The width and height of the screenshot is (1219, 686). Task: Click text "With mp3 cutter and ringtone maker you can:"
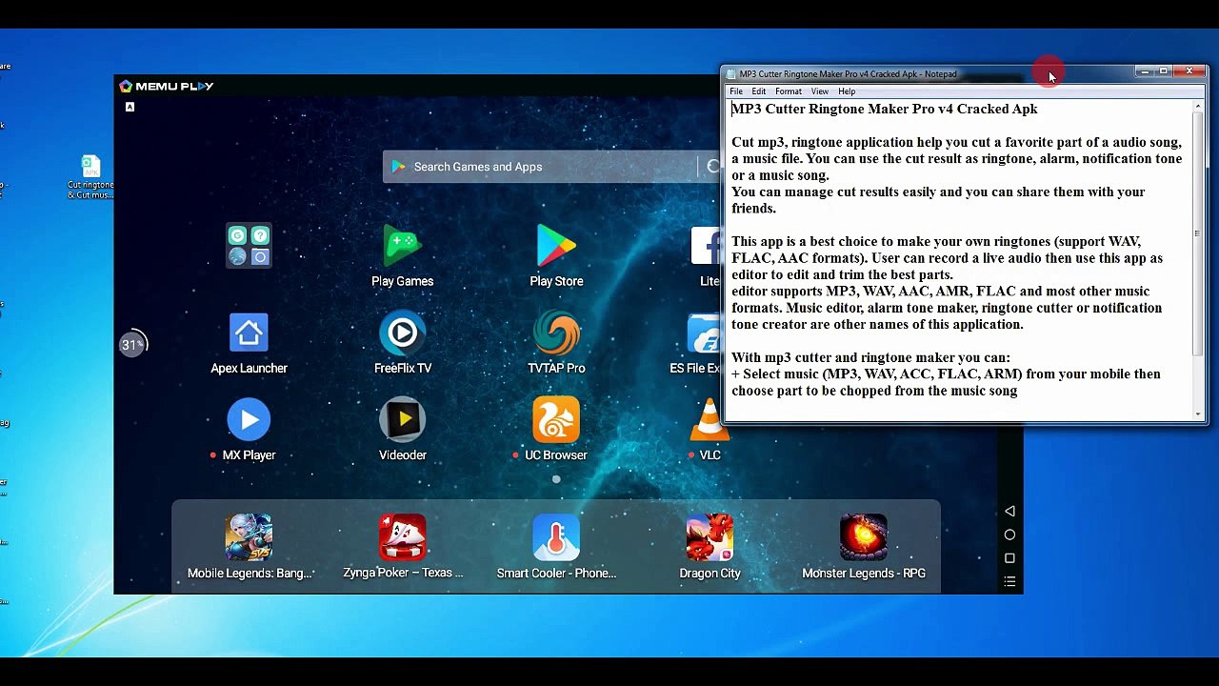click(870, 357)
